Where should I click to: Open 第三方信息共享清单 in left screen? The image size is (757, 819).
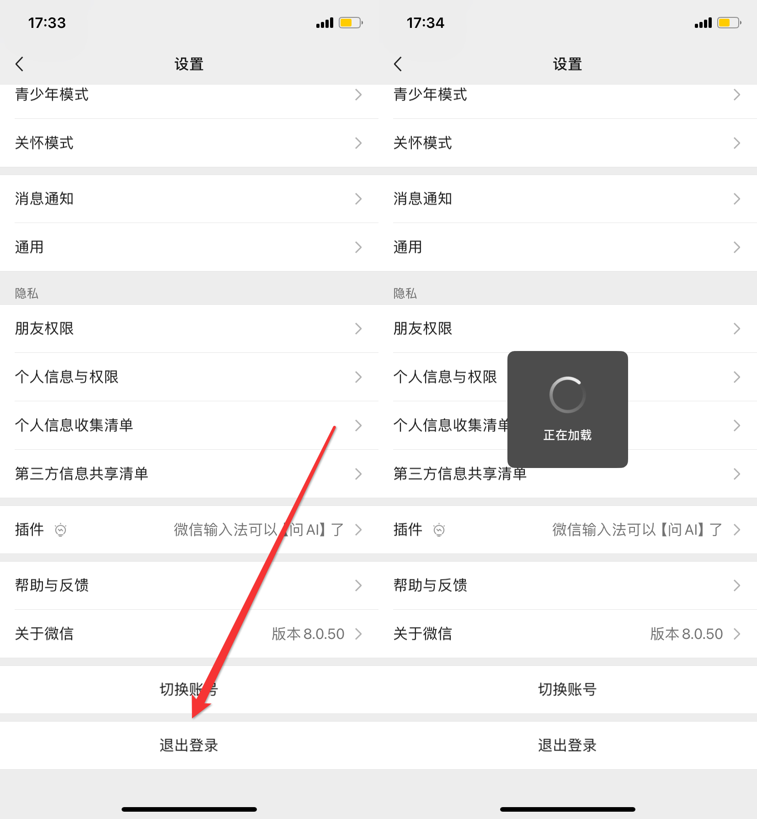[189, 474]
